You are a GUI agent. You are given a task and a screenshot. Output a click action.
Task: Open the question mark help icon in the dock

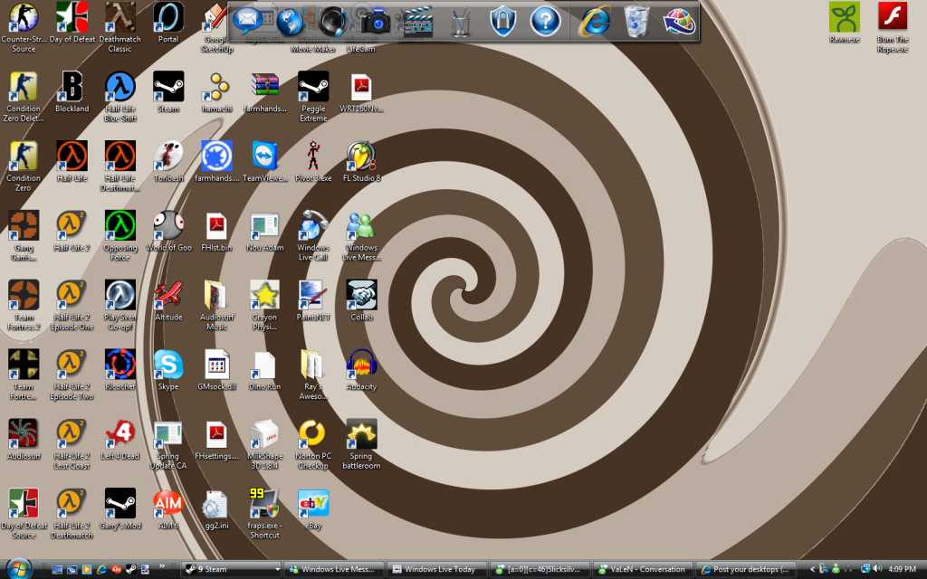[x=545, y=22]
